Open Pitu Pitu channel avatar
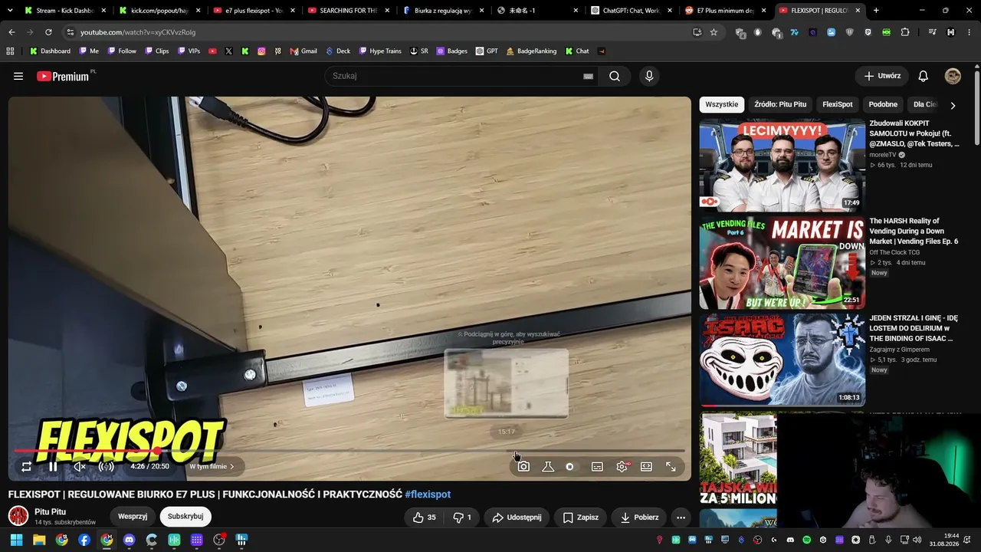 [18, 516]
